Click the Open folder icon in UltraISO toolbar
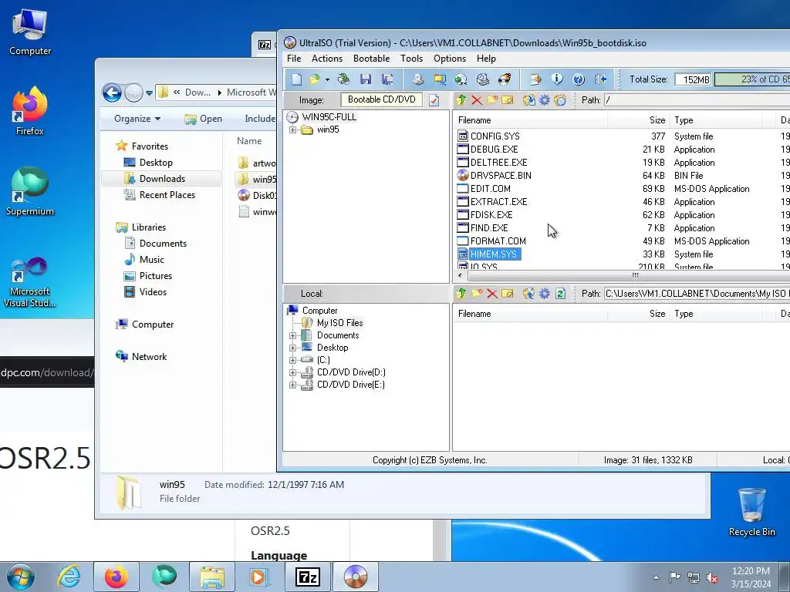The image size is (790, 592). click(315, 79)
